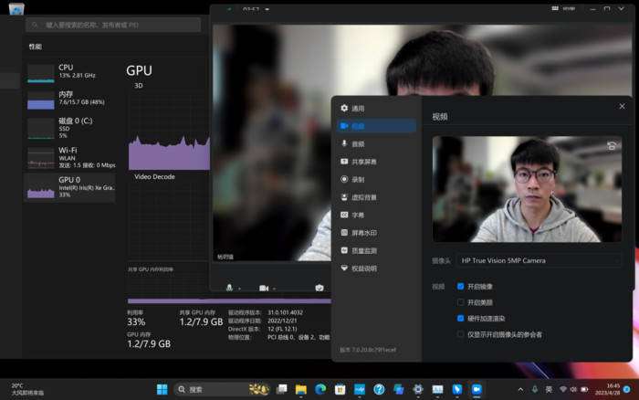Image resolution: width=639 pixels, height=400 pixels.
Task: Enable the 开启美颜 beauty filter checkbox
Action: 461,302
